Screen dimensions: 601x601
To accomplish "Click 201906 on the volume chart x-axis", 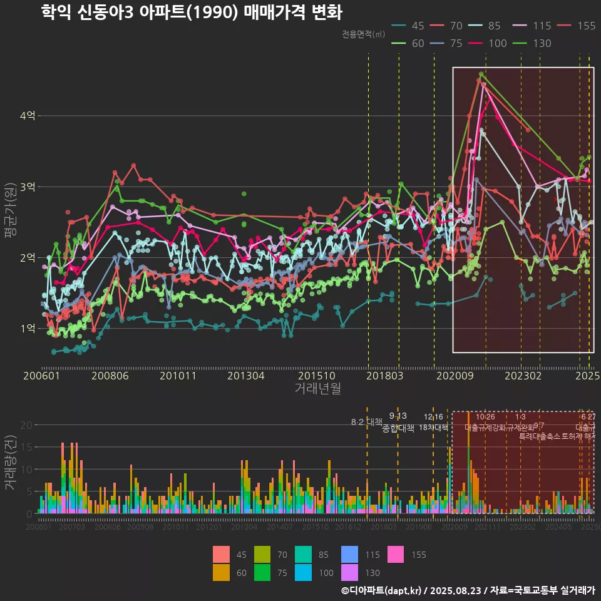I will pyautogui.click(x=419, y=527).
